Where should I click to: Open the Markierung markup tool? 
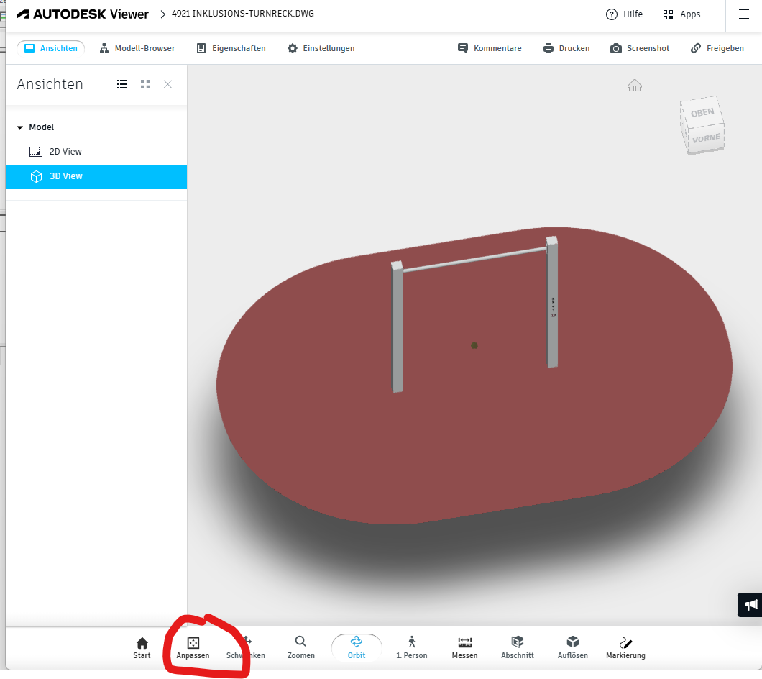(x=625, y=647)
